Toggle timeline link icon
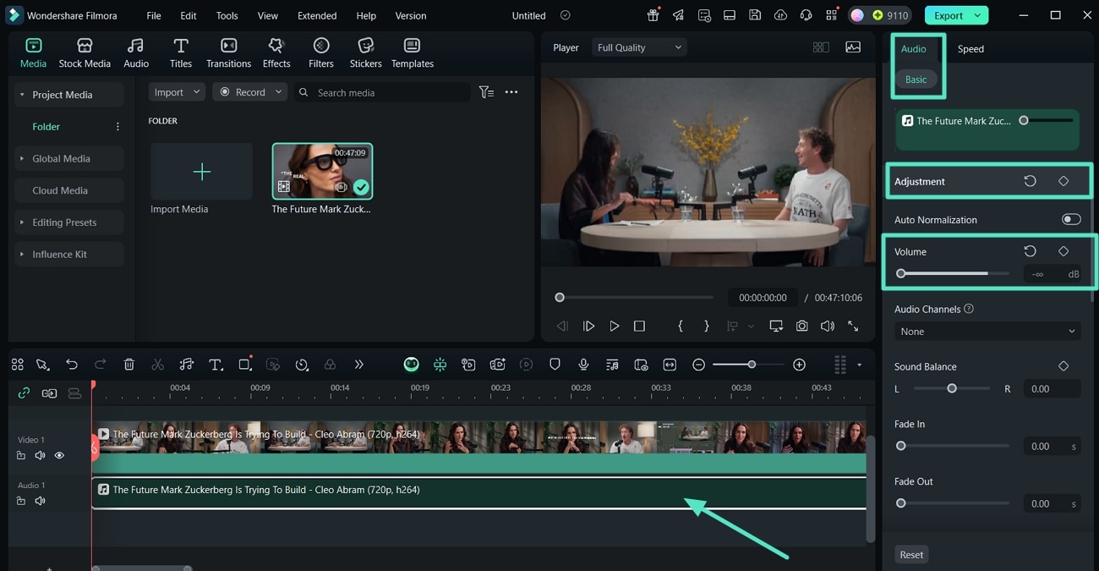This screenshot has height=571, width=1099. (x=24, y=393)
